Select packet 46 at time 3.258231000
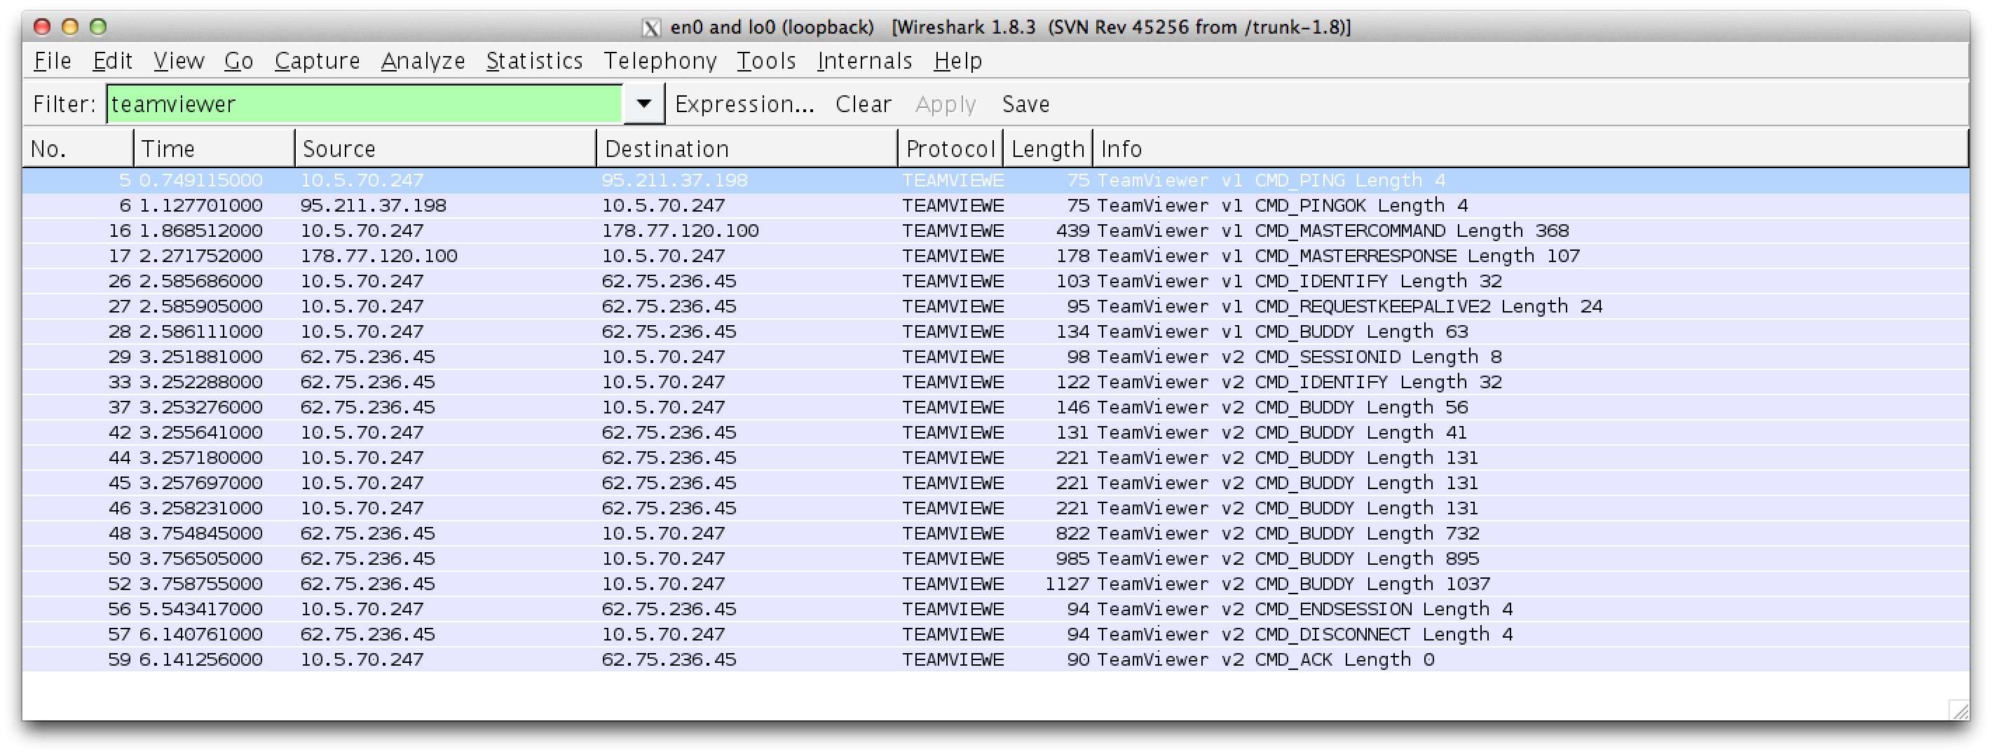 [995, 508]
